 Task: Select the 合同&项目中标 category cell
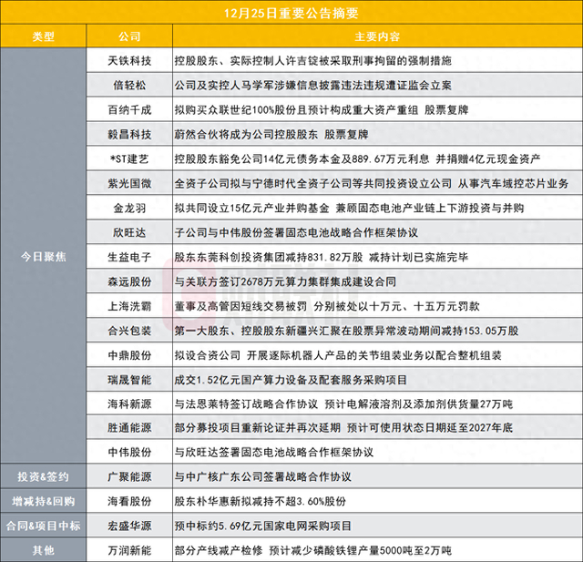43,526
